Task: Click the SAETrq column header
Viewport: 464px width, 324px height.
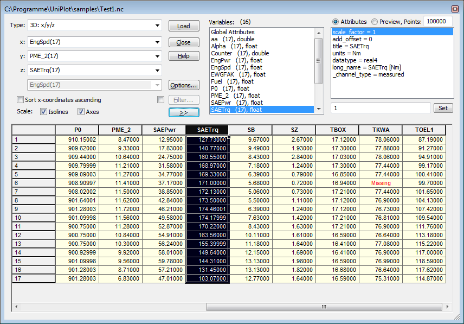Action: coord(208,130)
